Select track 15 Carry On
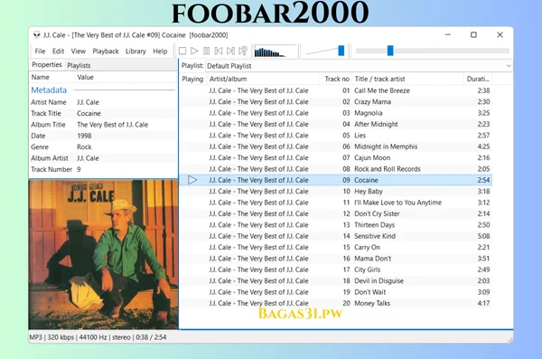Viewport: 542px width, 359px height. tap(336, 247)
